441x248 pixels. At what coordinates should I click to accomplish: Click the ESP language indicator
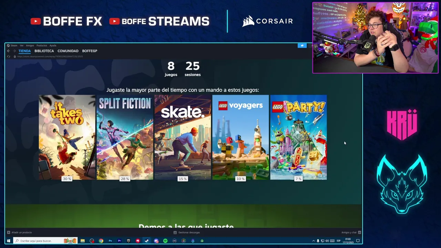click(x=339, y=241)
